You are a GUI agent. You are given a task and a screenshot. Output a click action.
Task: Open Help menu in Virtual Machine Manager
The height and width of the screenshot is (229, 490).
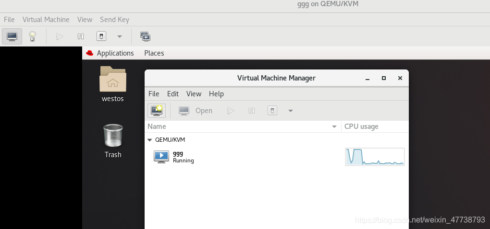tap(216, 94)
